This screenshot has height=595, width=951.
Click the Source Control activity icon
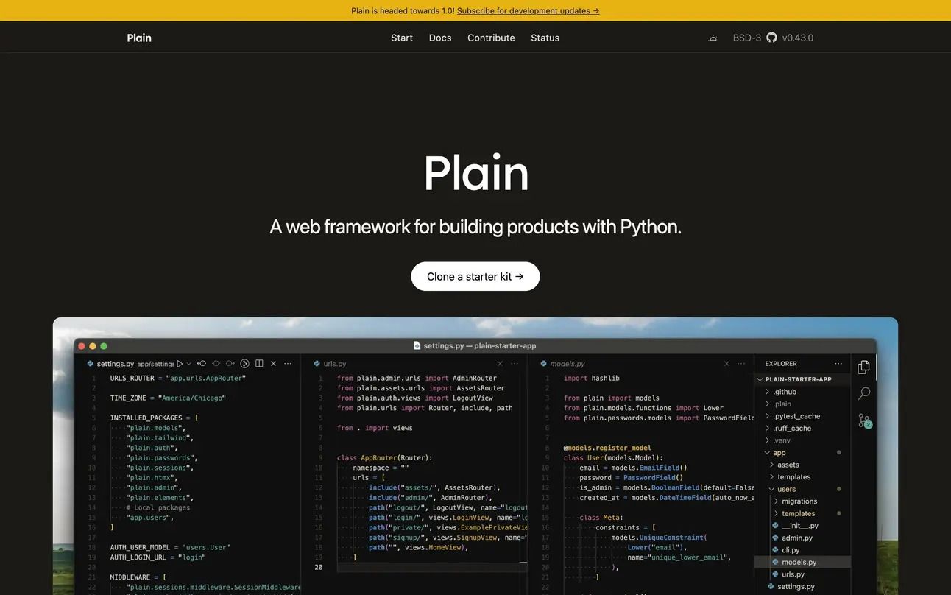[x=865, y=420]
